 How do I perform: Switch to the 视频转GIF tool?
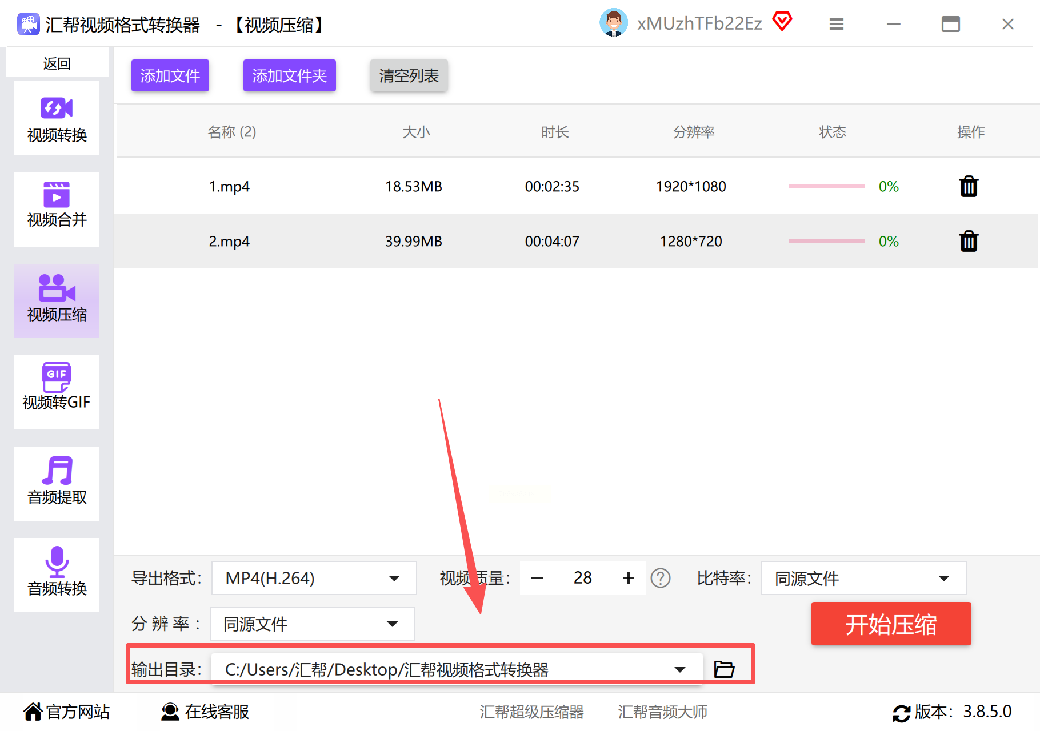tap(57, 392)
